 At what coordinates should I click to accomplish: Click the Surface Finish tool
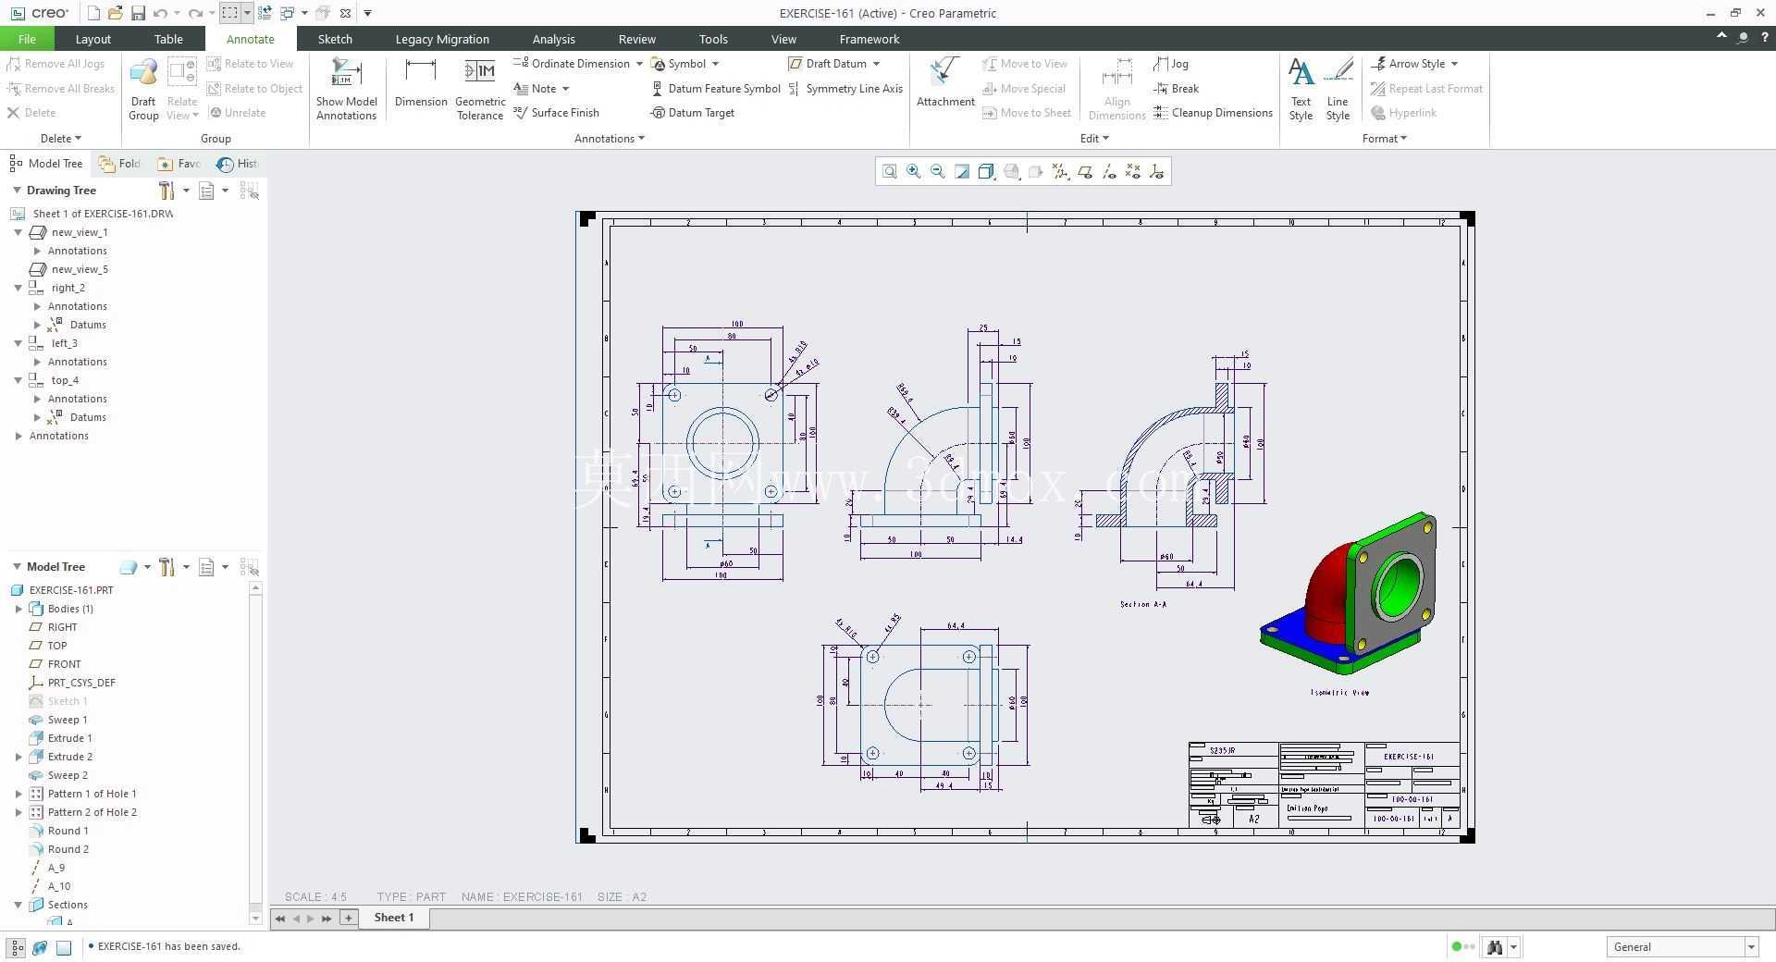point(556,113)
